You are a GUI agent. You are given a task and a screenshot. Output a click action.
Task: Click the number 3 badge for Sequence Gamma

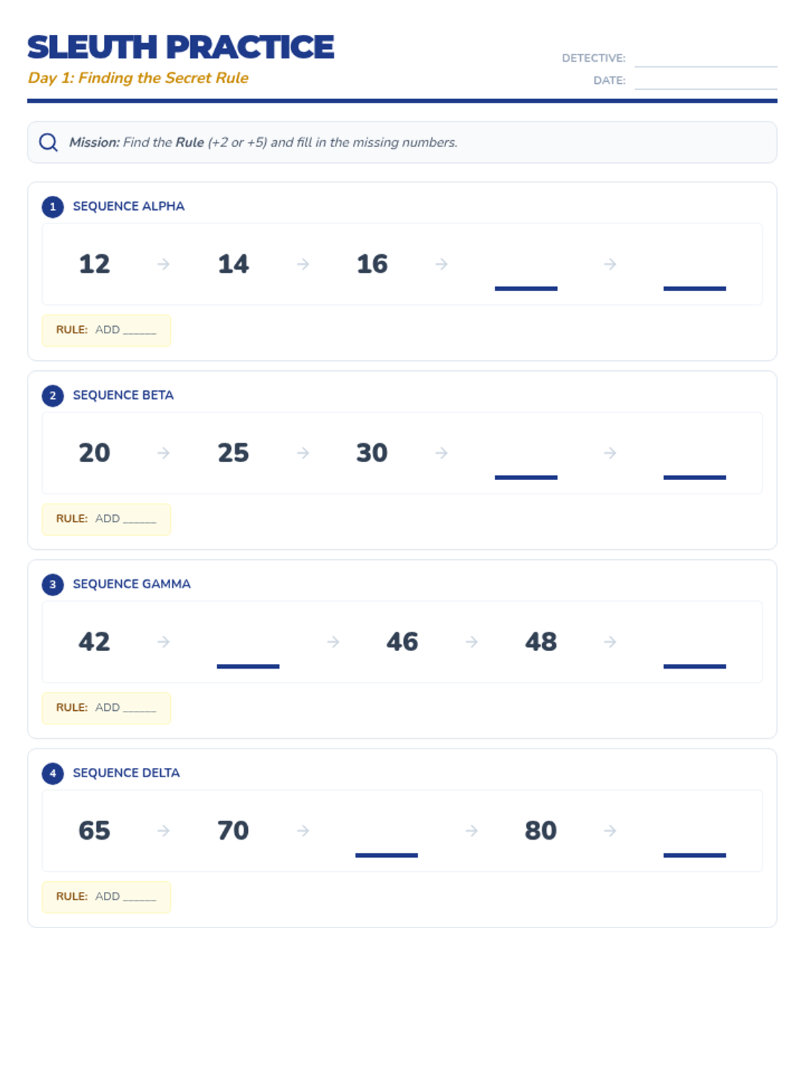[53, 584]
